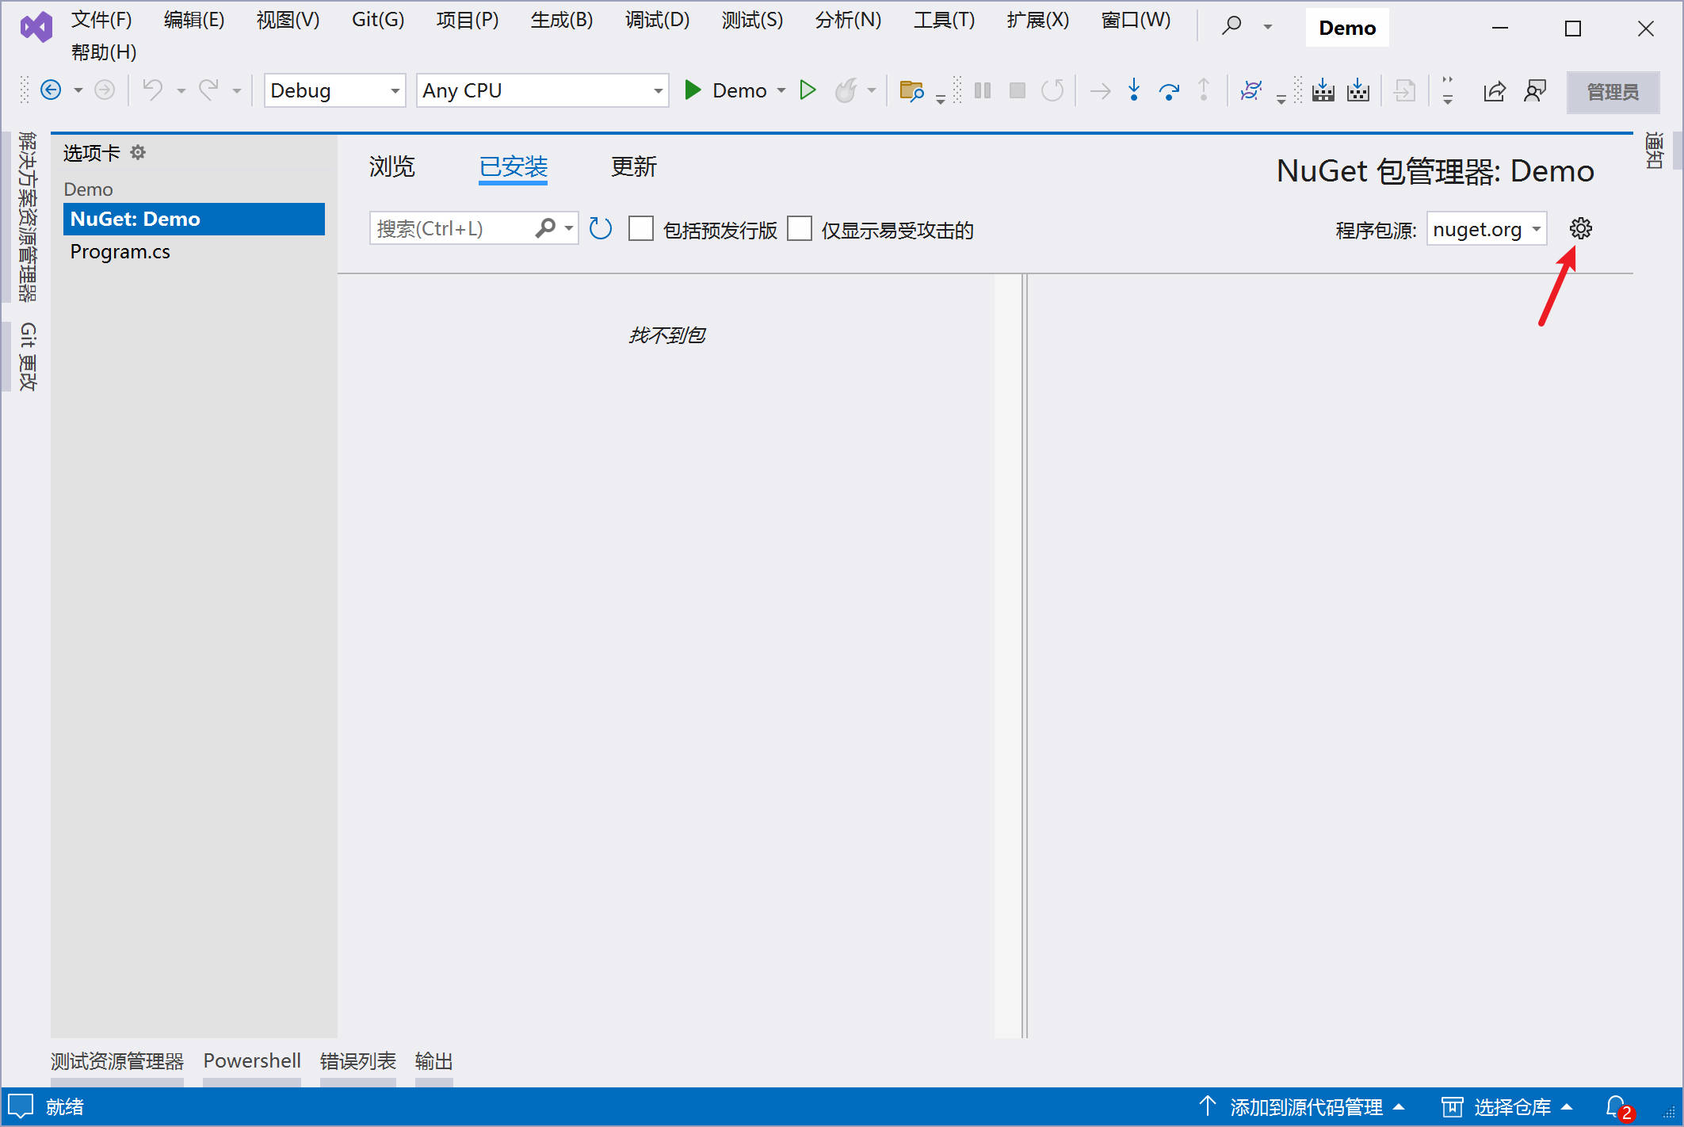The image size is (1684, 1127).
Task: Expand the hot reload options dropdown arrow
Action: 872,91
